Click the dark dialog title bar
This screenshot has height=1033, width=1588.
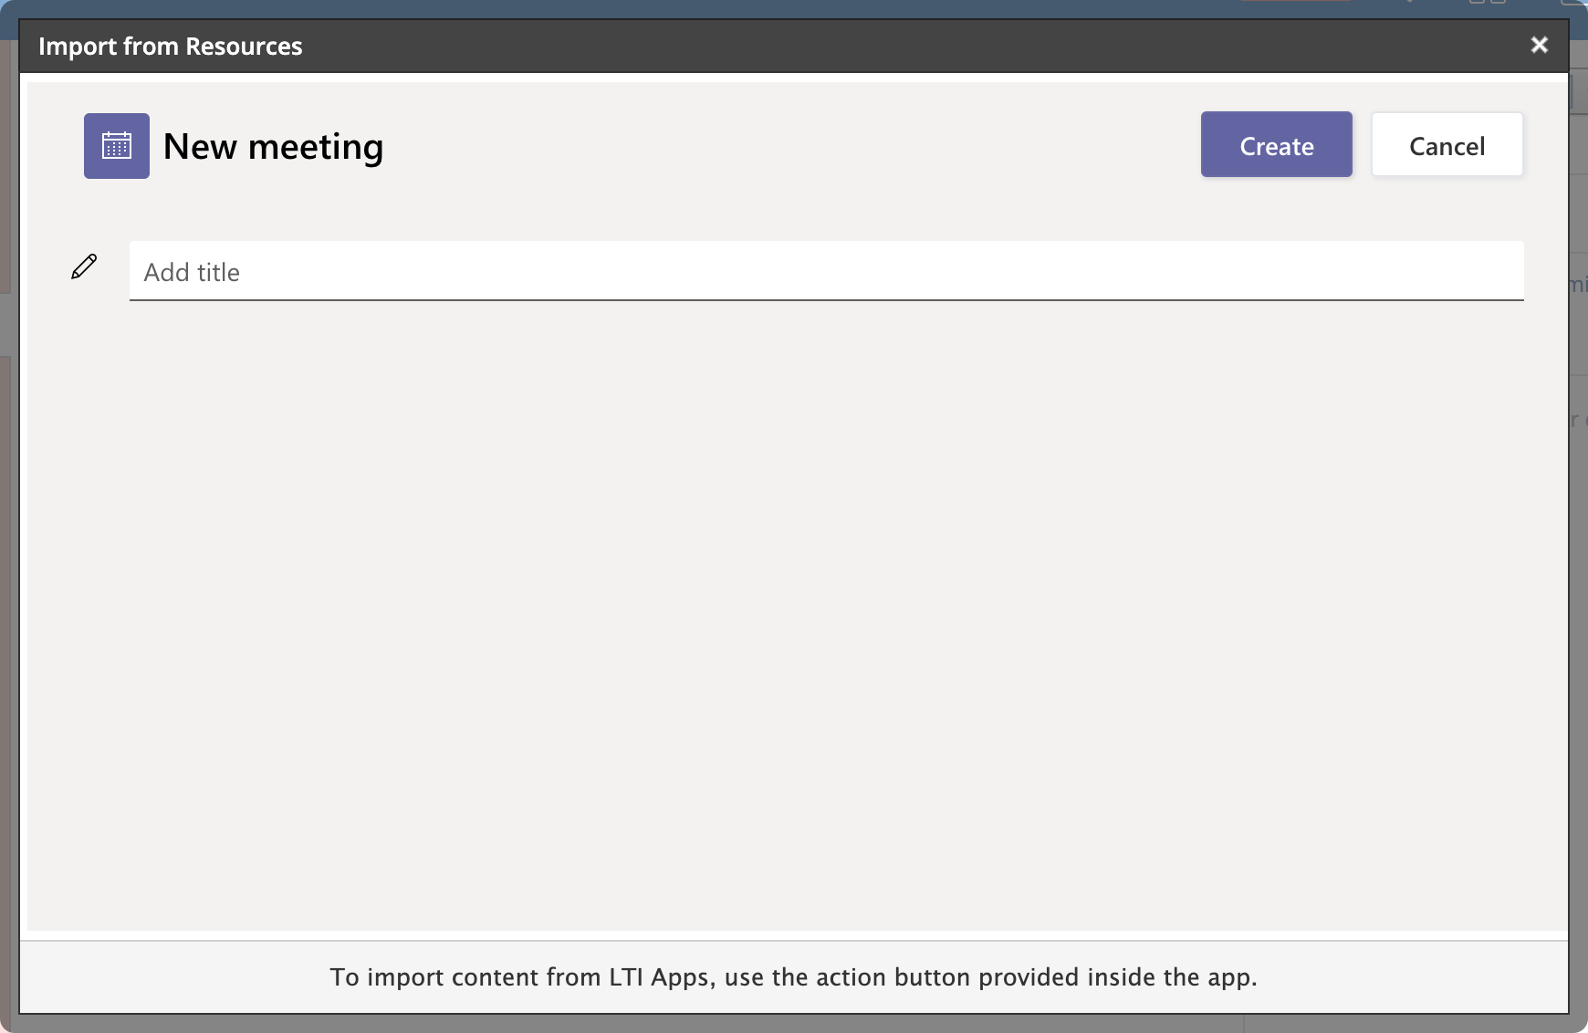821,47
